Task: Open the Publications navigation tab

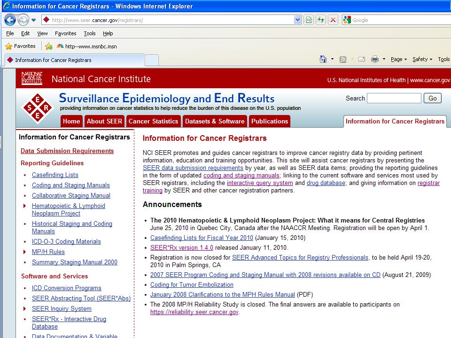Action: 270,121
